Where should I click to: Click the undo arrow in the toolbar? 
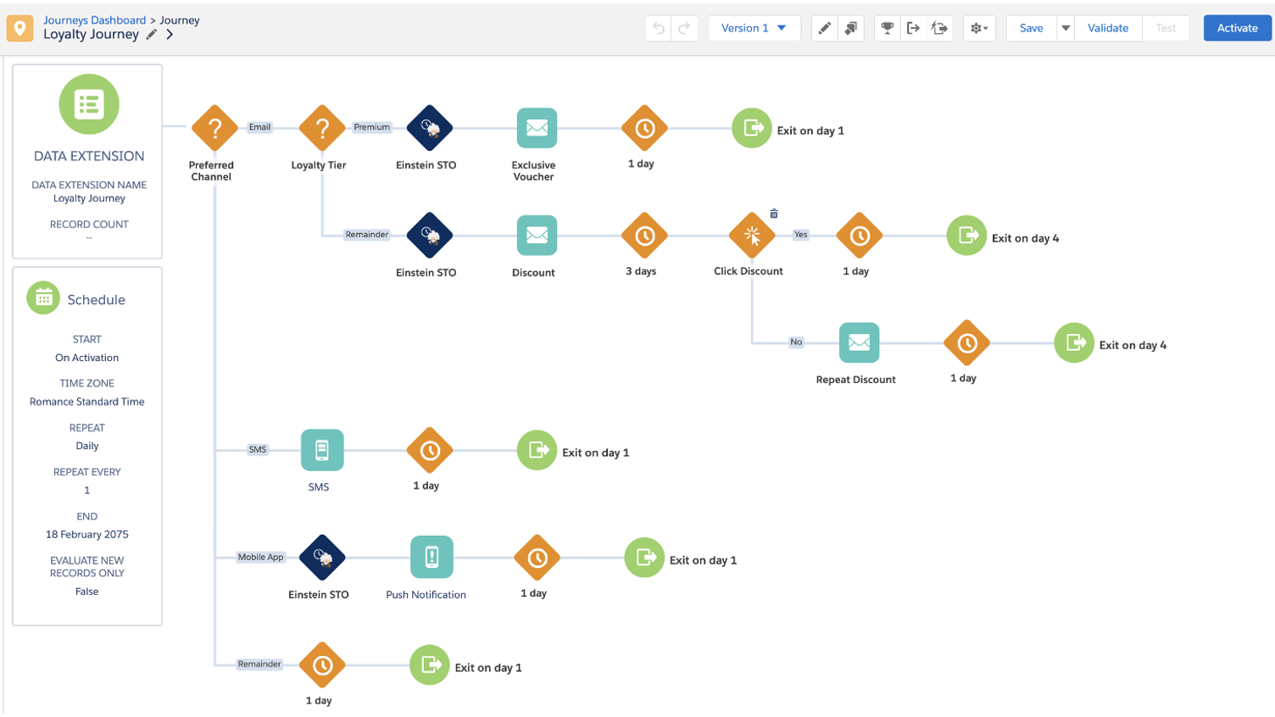click(659, 28)
